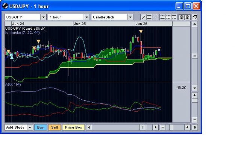Click the R reset button
This screenshot has height=147, width=235.
[x=195, y=127]
